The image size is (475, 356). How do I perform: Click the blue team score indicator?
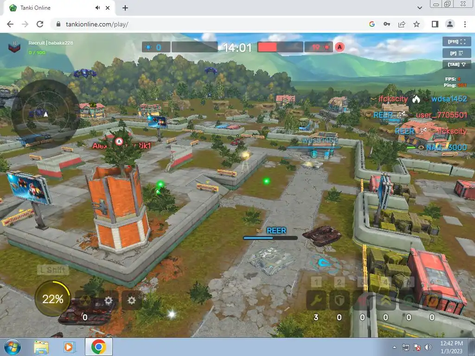[x=156, y=47]
